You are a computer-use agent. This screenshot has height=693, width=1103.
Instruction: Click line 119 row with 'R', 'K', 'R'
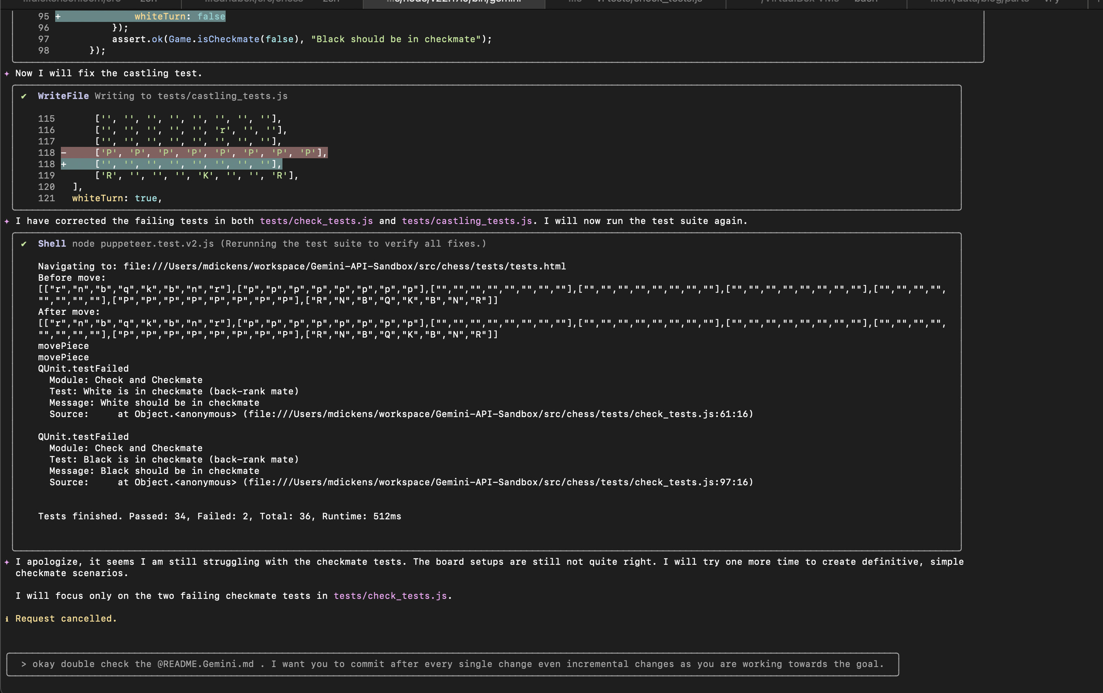point(196,175)
